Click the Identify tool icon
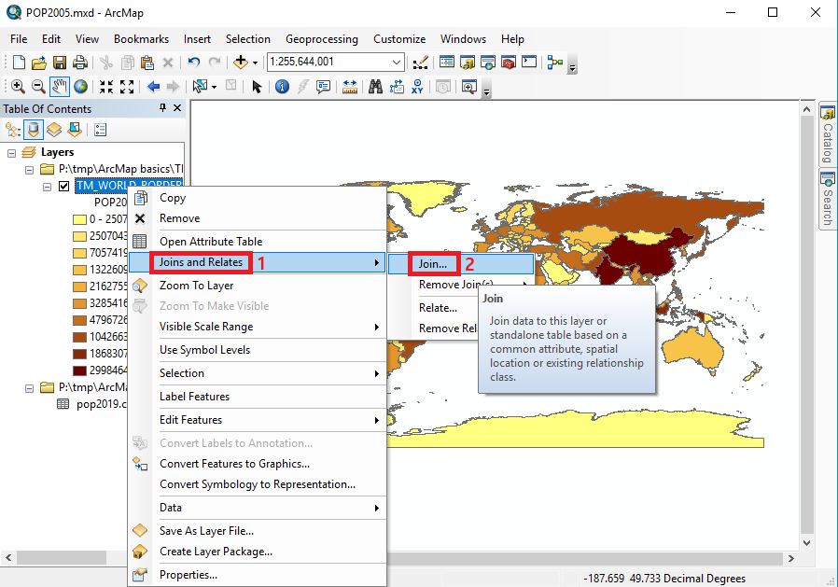Screen dimensions: 838x587 pos(282,87)
